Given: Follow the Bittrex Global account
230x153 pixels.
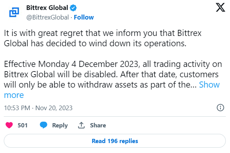Looking at the screenshot, I should 84,17.
